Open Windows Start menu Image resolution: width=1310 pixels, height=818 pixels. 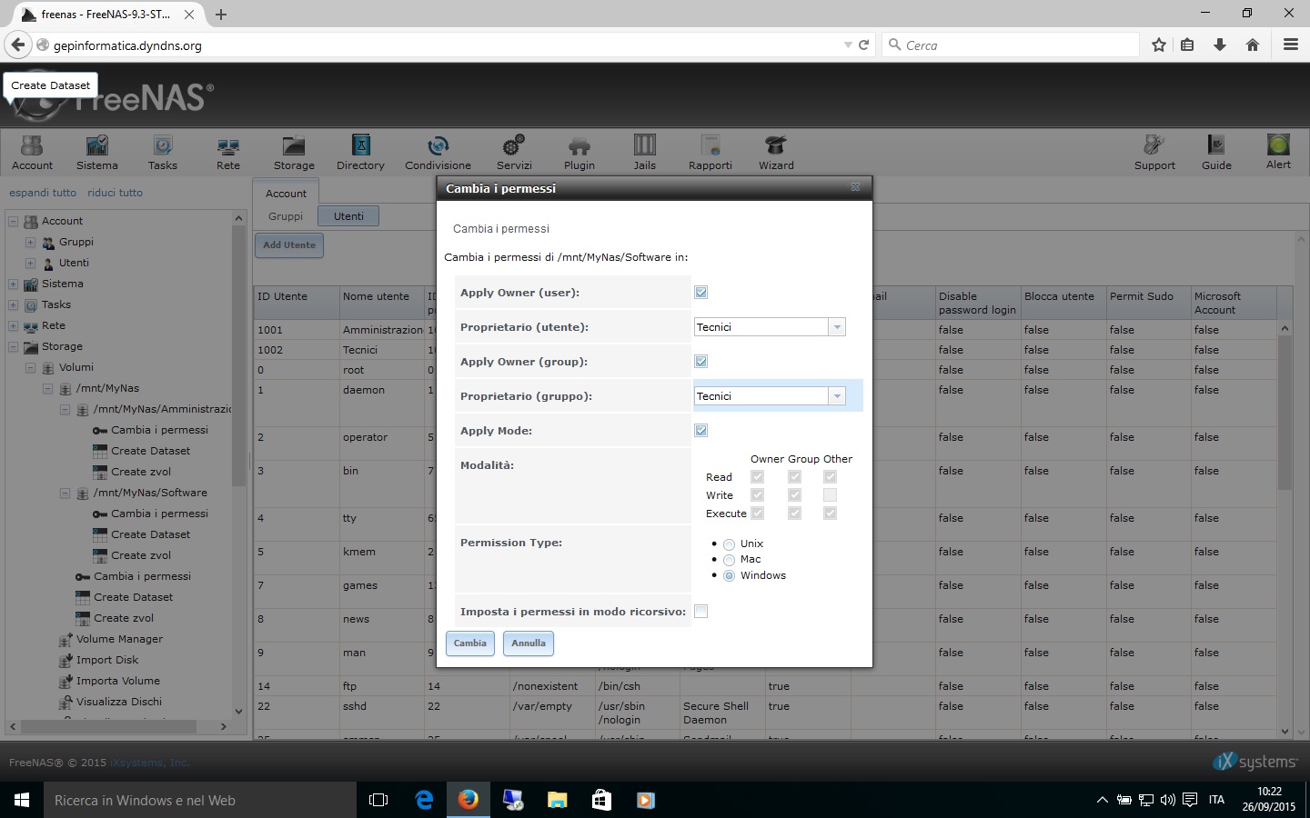coord(22,800)
